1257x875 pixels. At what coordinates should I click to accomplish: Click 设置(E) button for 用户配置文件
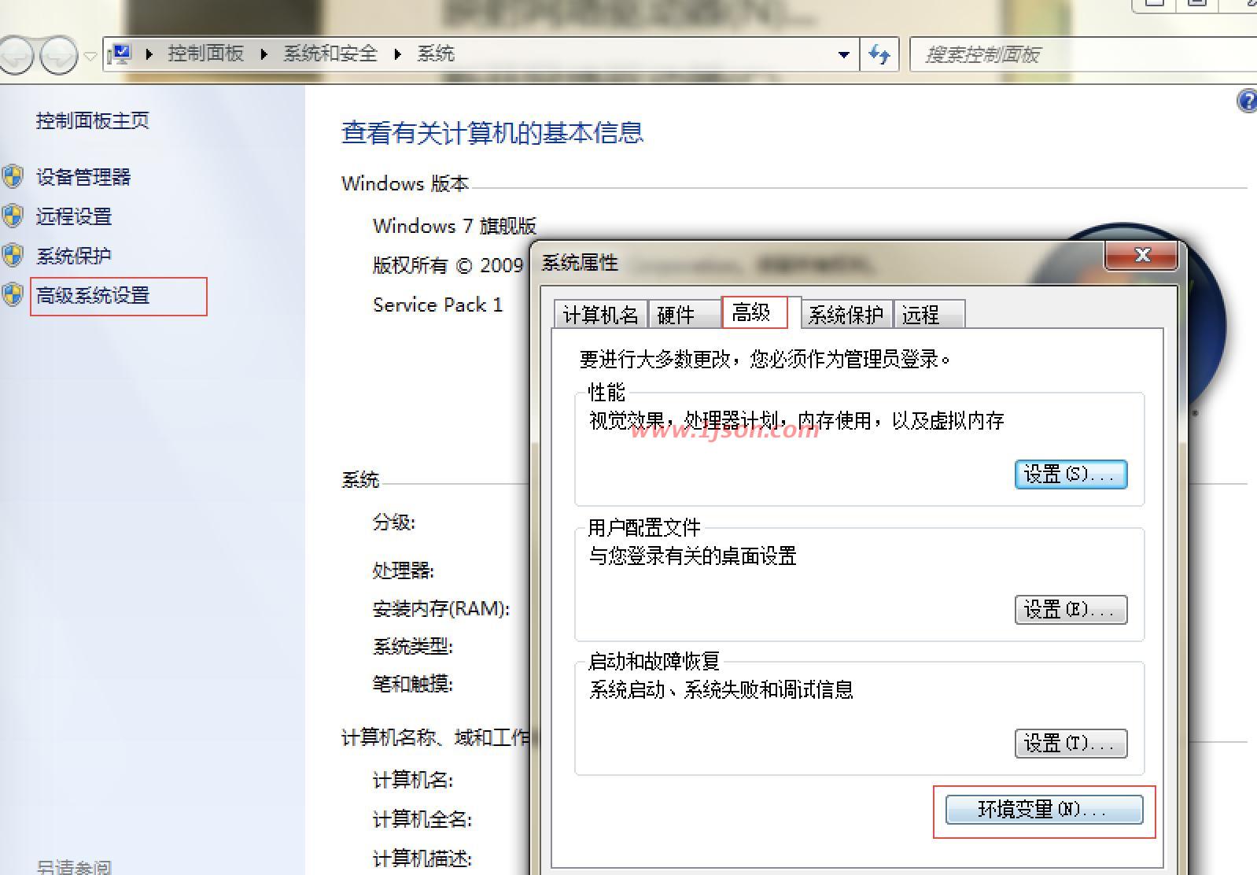1071,610
